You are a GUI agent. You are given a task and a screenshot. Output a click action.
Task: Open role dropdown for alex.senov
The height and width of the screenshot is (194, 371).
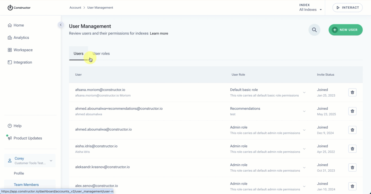coord(304,186)
